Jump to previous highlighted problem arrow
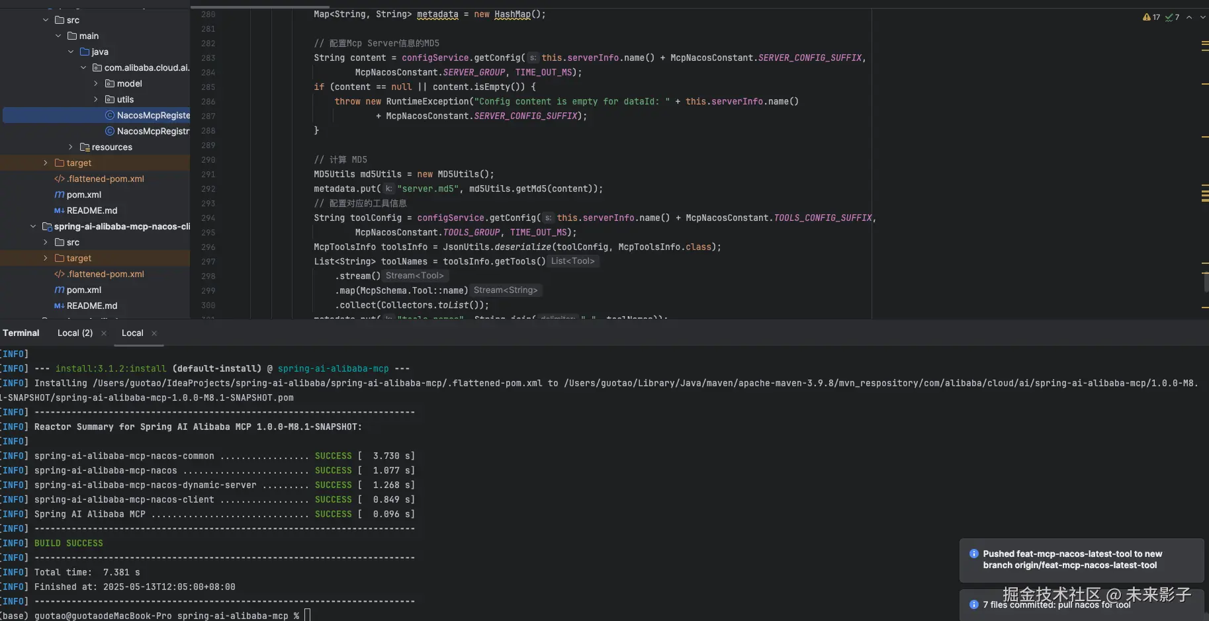 coord(1189,17)
